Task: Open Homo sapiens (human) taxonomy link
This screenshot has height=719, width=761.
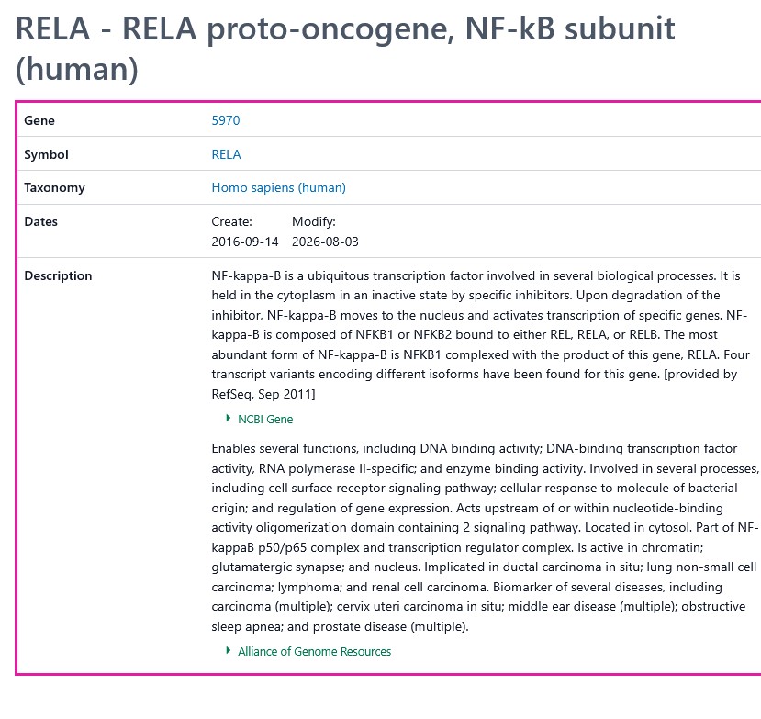Action: pos(278,188)
